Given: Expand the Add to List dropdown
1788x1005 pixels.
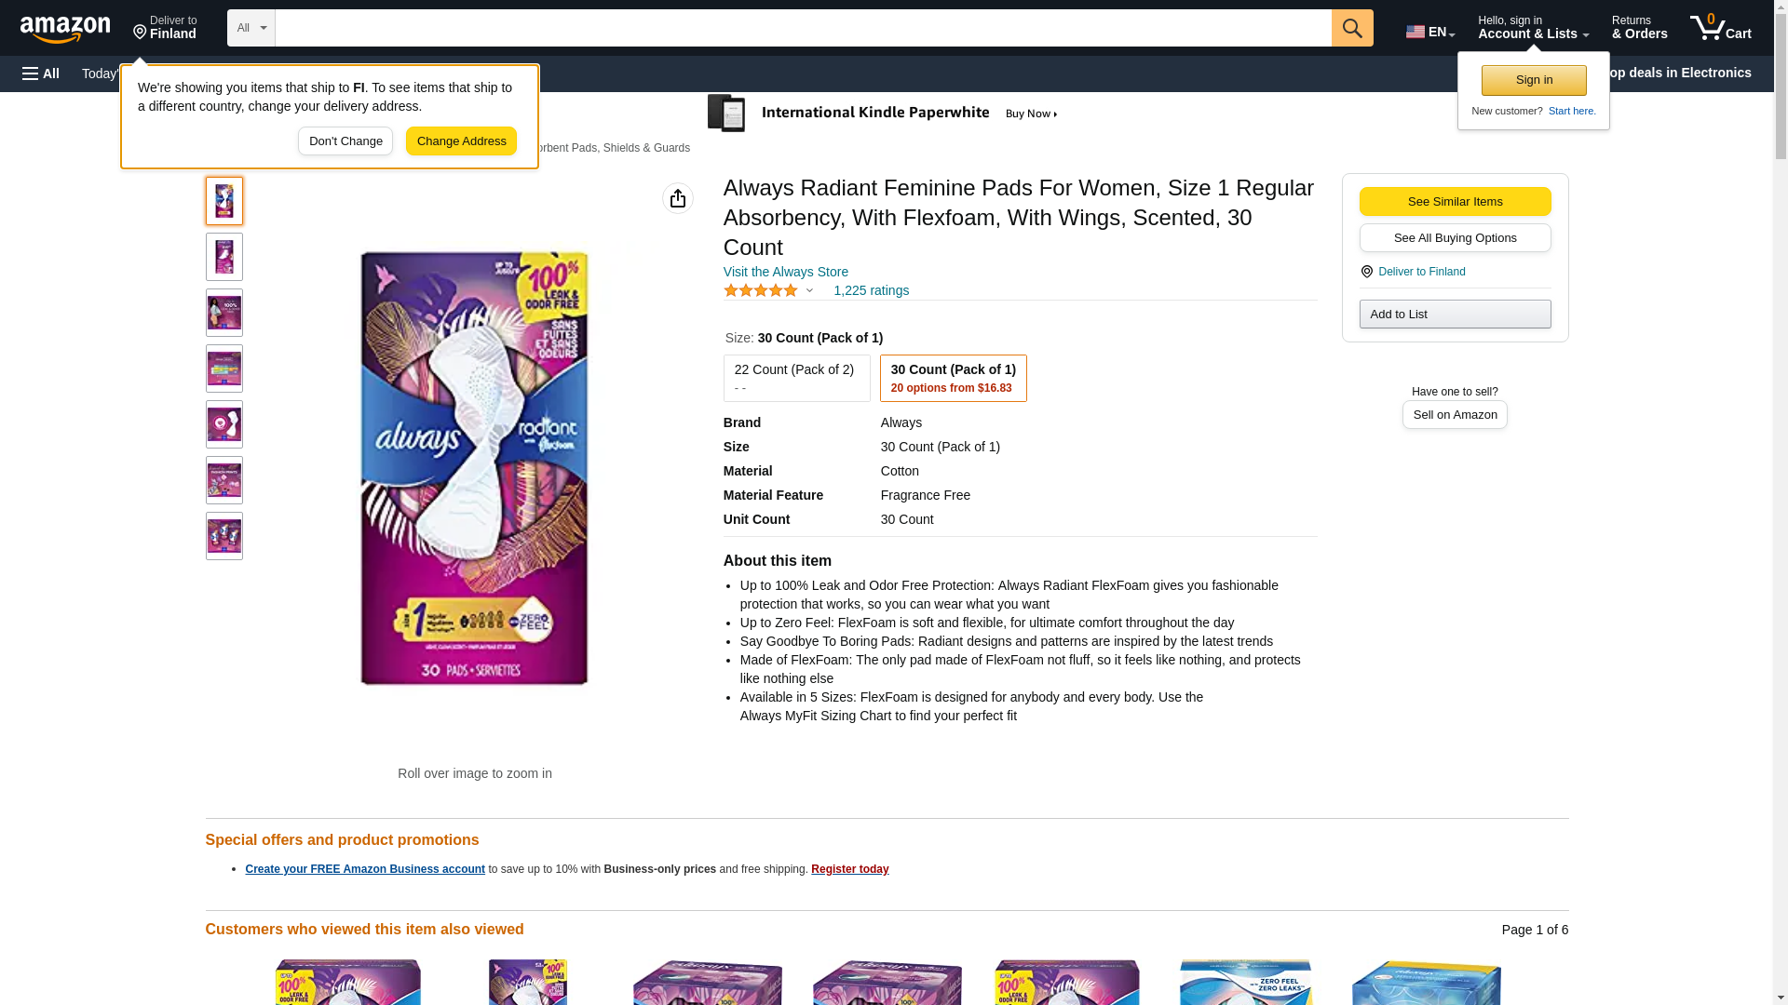Looking at the screenshot, I should pyautogui.click(x=1455, y=315).
